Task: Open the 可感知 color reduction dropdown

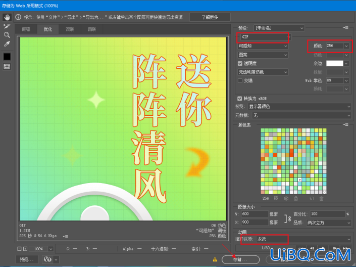Action: click(263, 46)
